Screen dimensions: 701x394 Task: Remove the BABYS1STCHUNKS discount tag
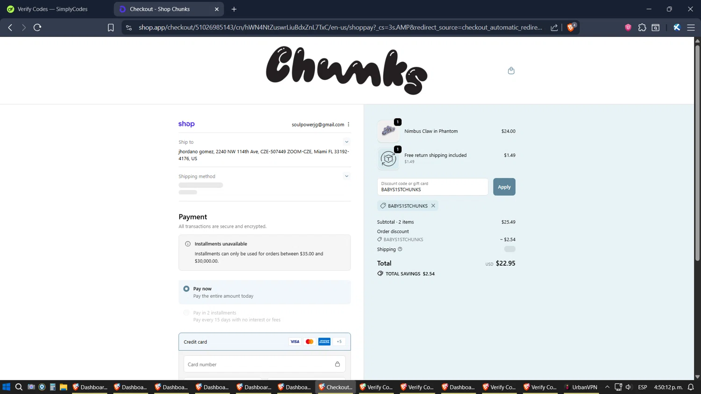point(433,206)
